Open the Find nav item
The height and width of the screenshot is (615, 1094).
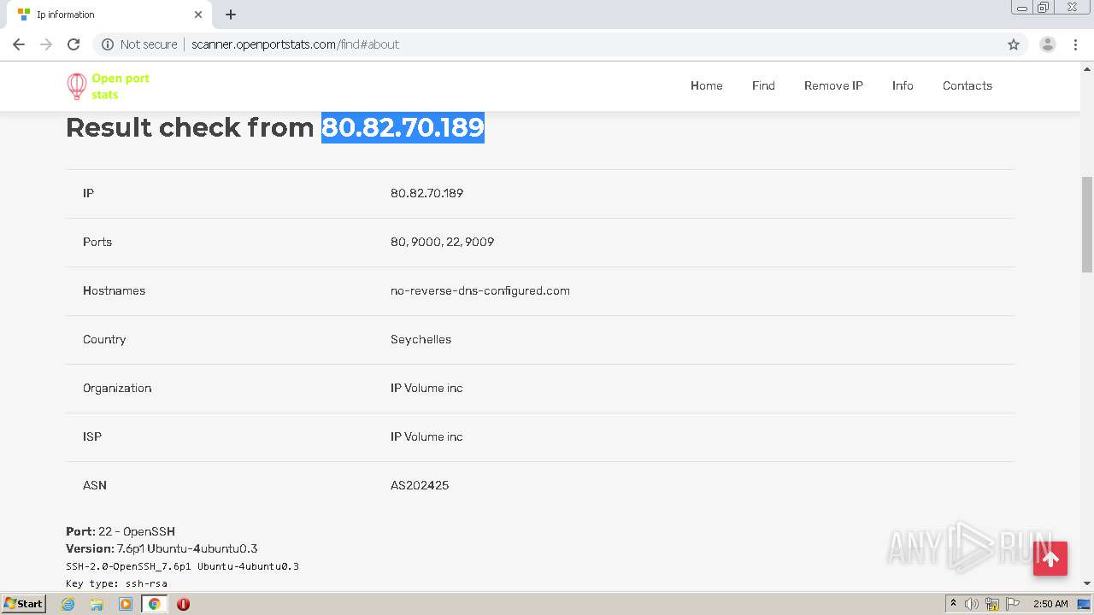[x=763, y=85]
